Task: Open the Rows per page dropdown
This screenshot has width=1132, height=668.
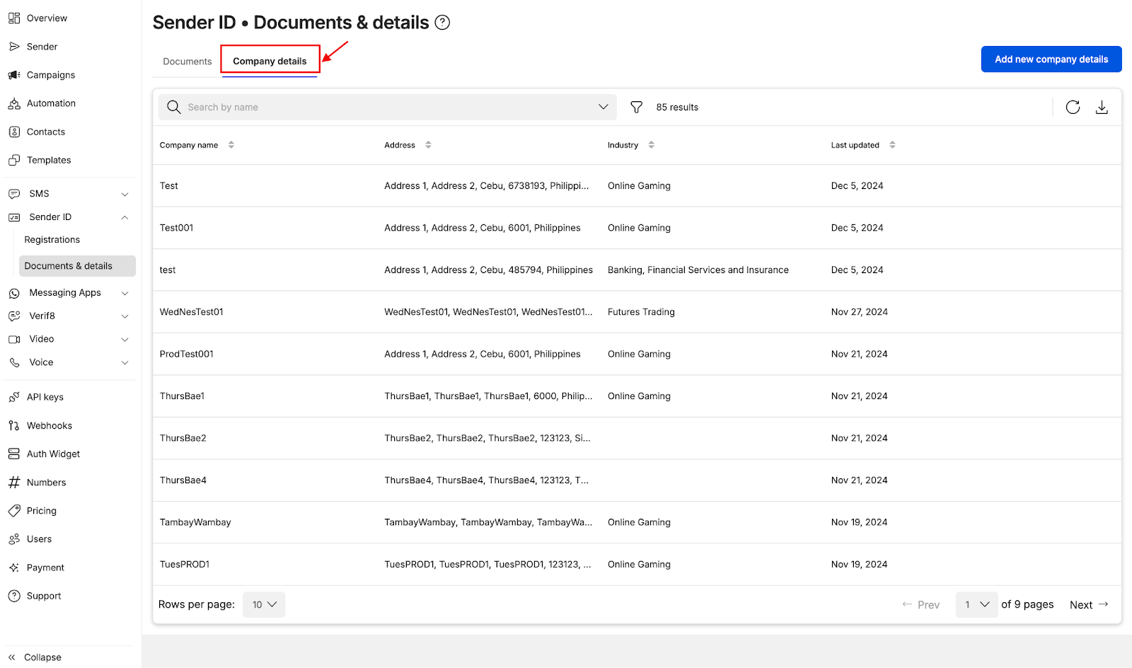Action: 264,604
